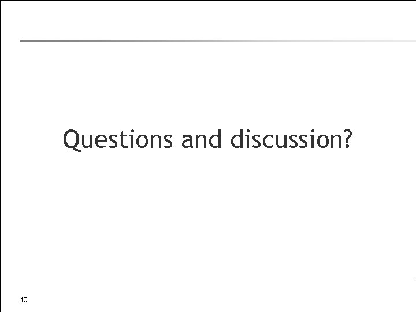Click the word "discussion?" in the title
Screen dimensions: 416x312
(x=290, y=139)
